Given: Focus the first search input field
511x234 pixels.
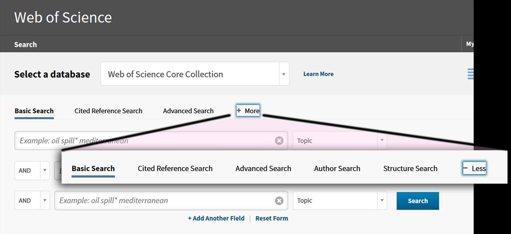Looking at the screenshot, I should pyautogui.click(x=151, y=141).
